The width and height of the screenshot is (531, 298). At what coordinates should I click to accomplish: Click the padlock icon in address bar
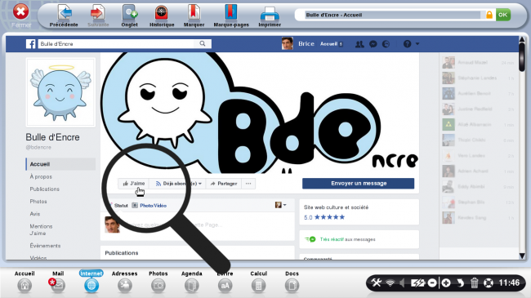489,15
